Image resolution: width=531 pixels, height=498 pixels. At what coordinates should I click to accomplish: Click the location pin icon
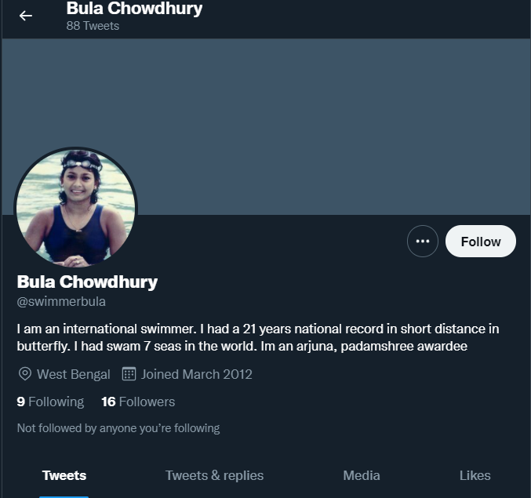click(x=24, y=374)
